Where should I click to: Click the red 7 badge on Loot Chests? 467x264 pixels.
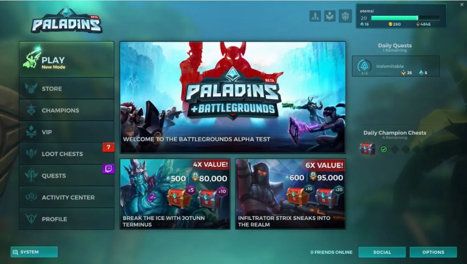click(x=109, y=147)
